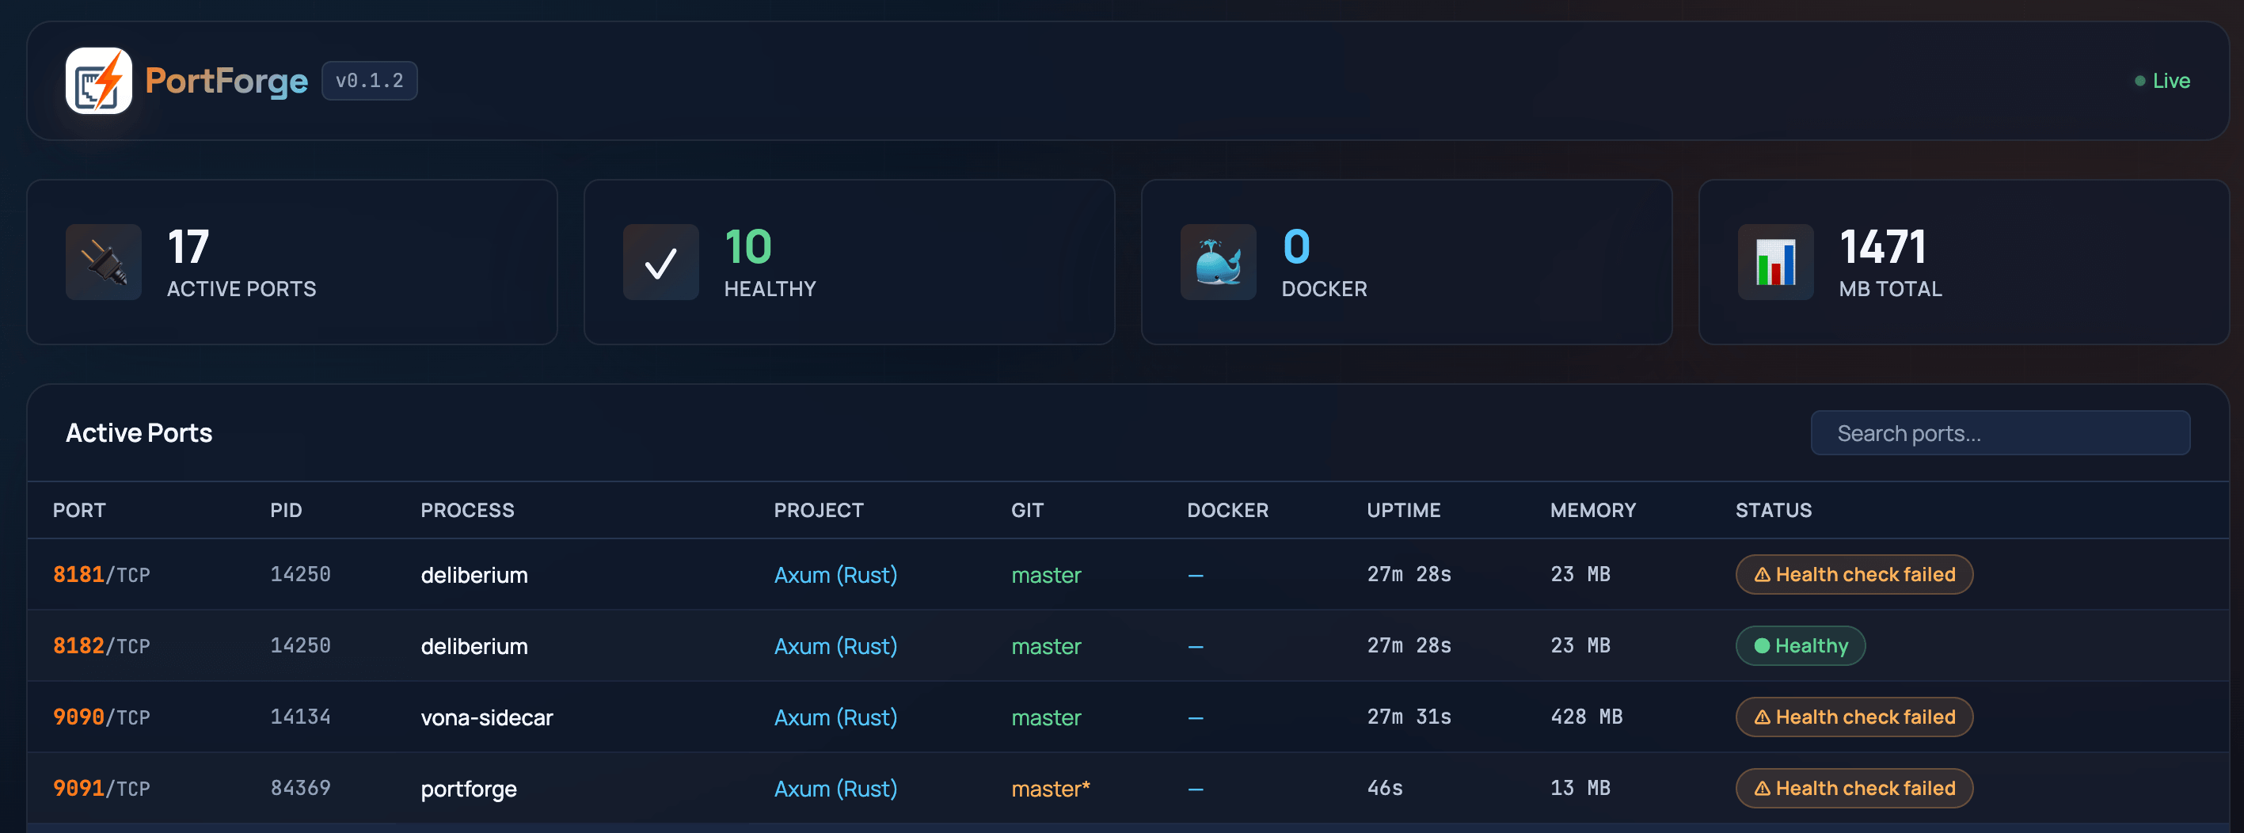Open the Axum (Rust) project link for deliberium
The height and width of the screenshot is (833, 2244).
point(835,574)
